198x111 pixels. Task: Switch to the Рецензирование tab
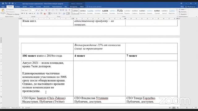coord(57,7)
